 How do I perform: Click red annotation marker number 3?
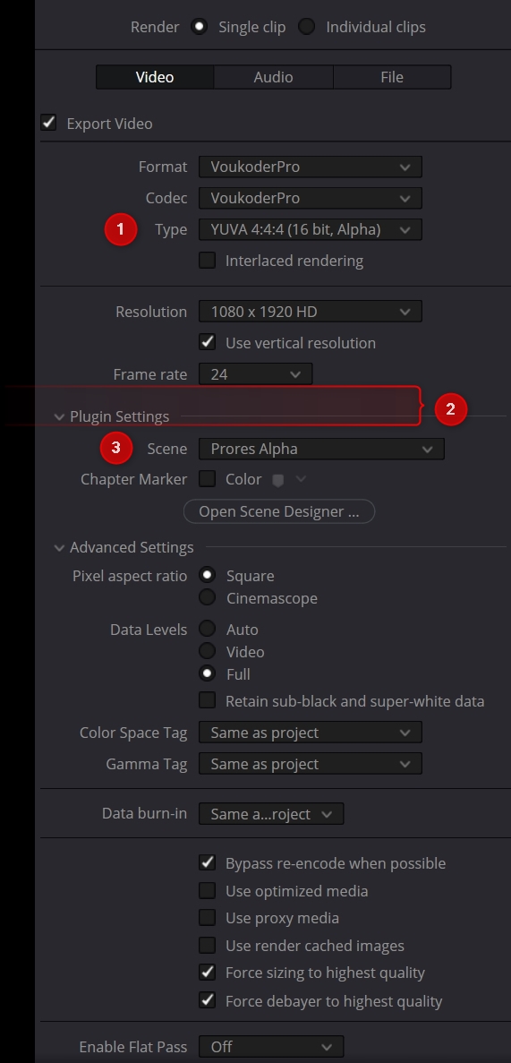click(x=115, y=448)
